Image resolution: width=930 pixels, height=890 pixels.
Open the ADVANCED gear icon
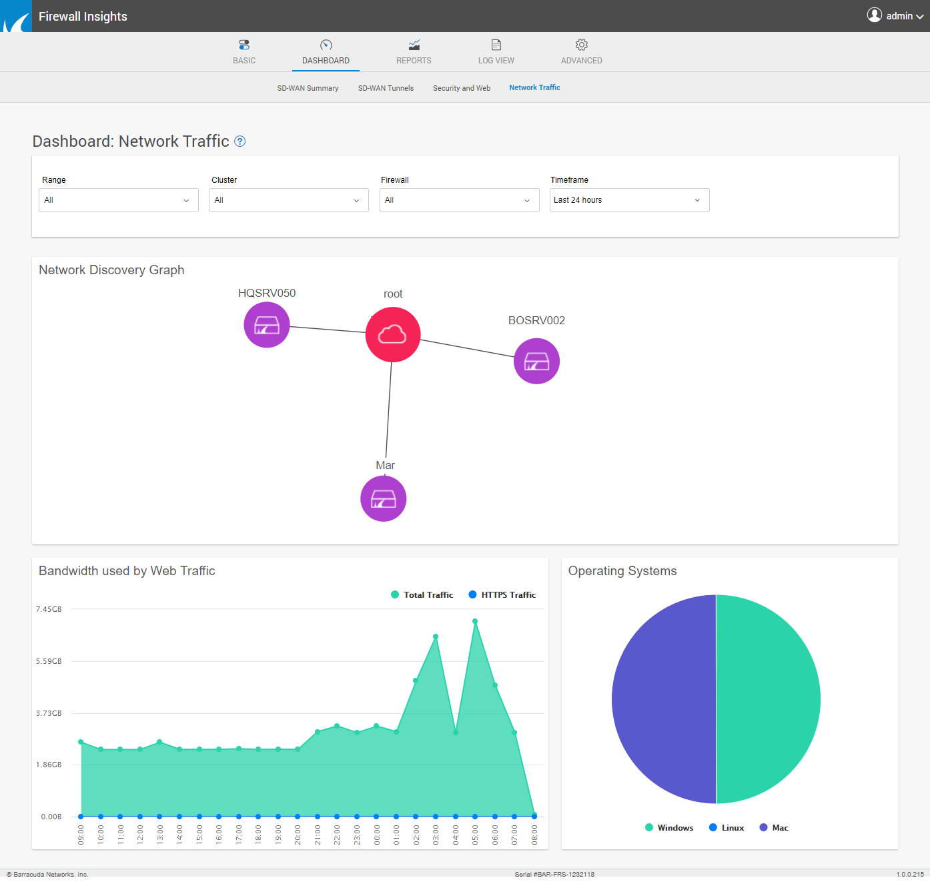582,45
